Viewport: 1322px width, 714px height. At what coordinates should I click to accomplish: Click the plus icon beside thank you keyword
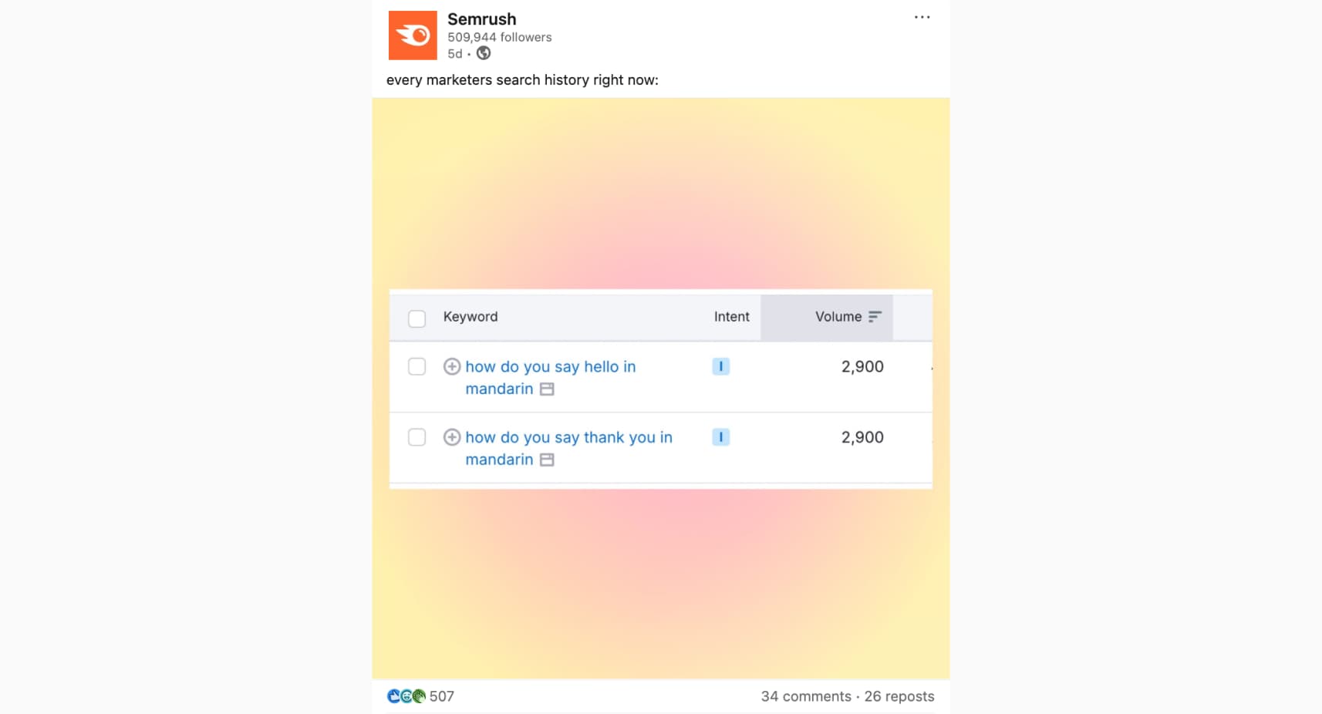click(452, 438)
